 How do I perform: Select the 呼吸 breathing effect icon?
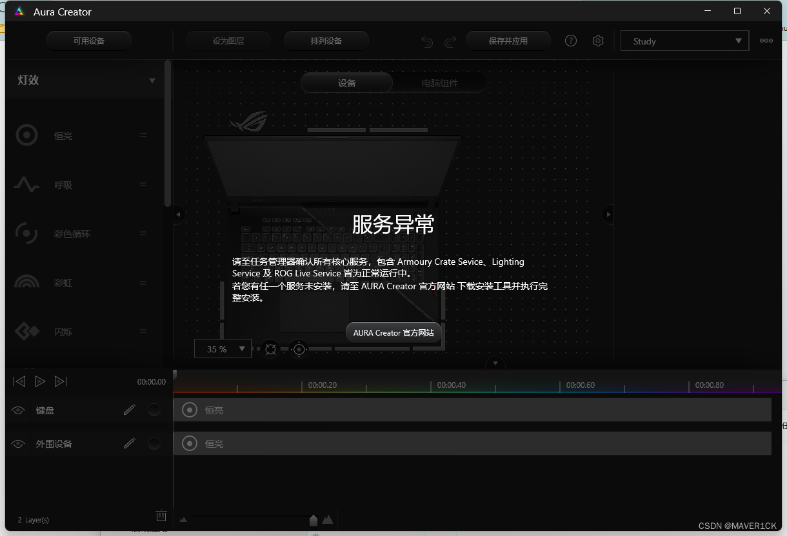point(26,184)
